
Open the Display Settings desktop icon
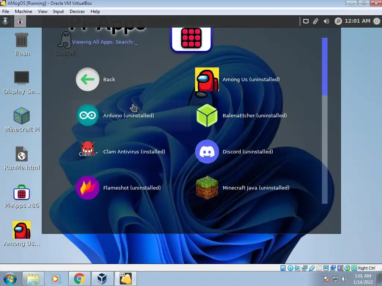22,83
